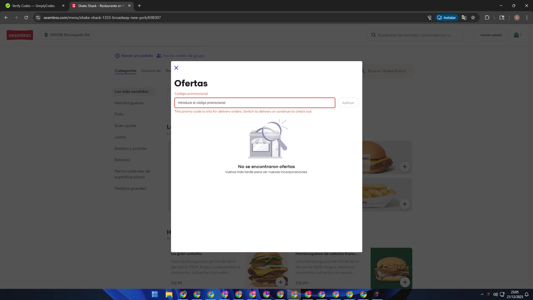Click the La gran cabaña burger image
Viewport: 533px width, 300px height.
click(268, 270)
